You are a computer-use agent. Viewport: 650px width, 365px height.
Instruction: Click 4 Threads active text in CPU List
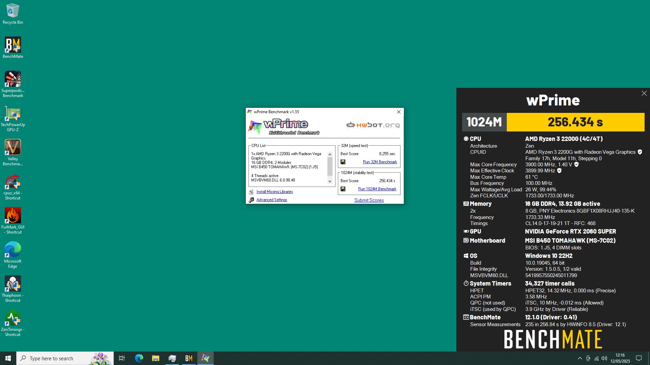point(265,176)
